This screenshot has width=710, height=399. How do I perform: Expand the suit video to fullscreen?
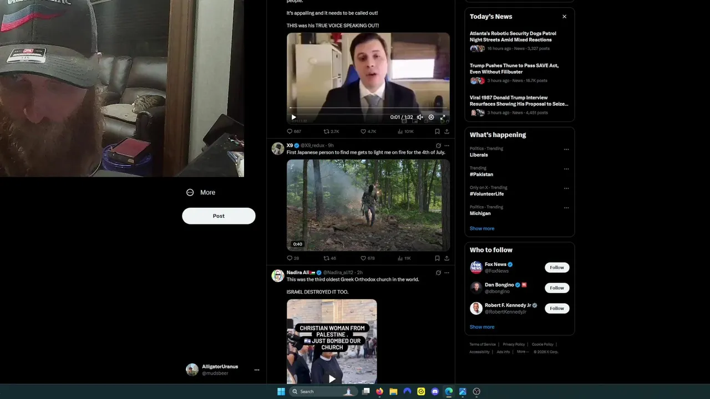[443, 117]
